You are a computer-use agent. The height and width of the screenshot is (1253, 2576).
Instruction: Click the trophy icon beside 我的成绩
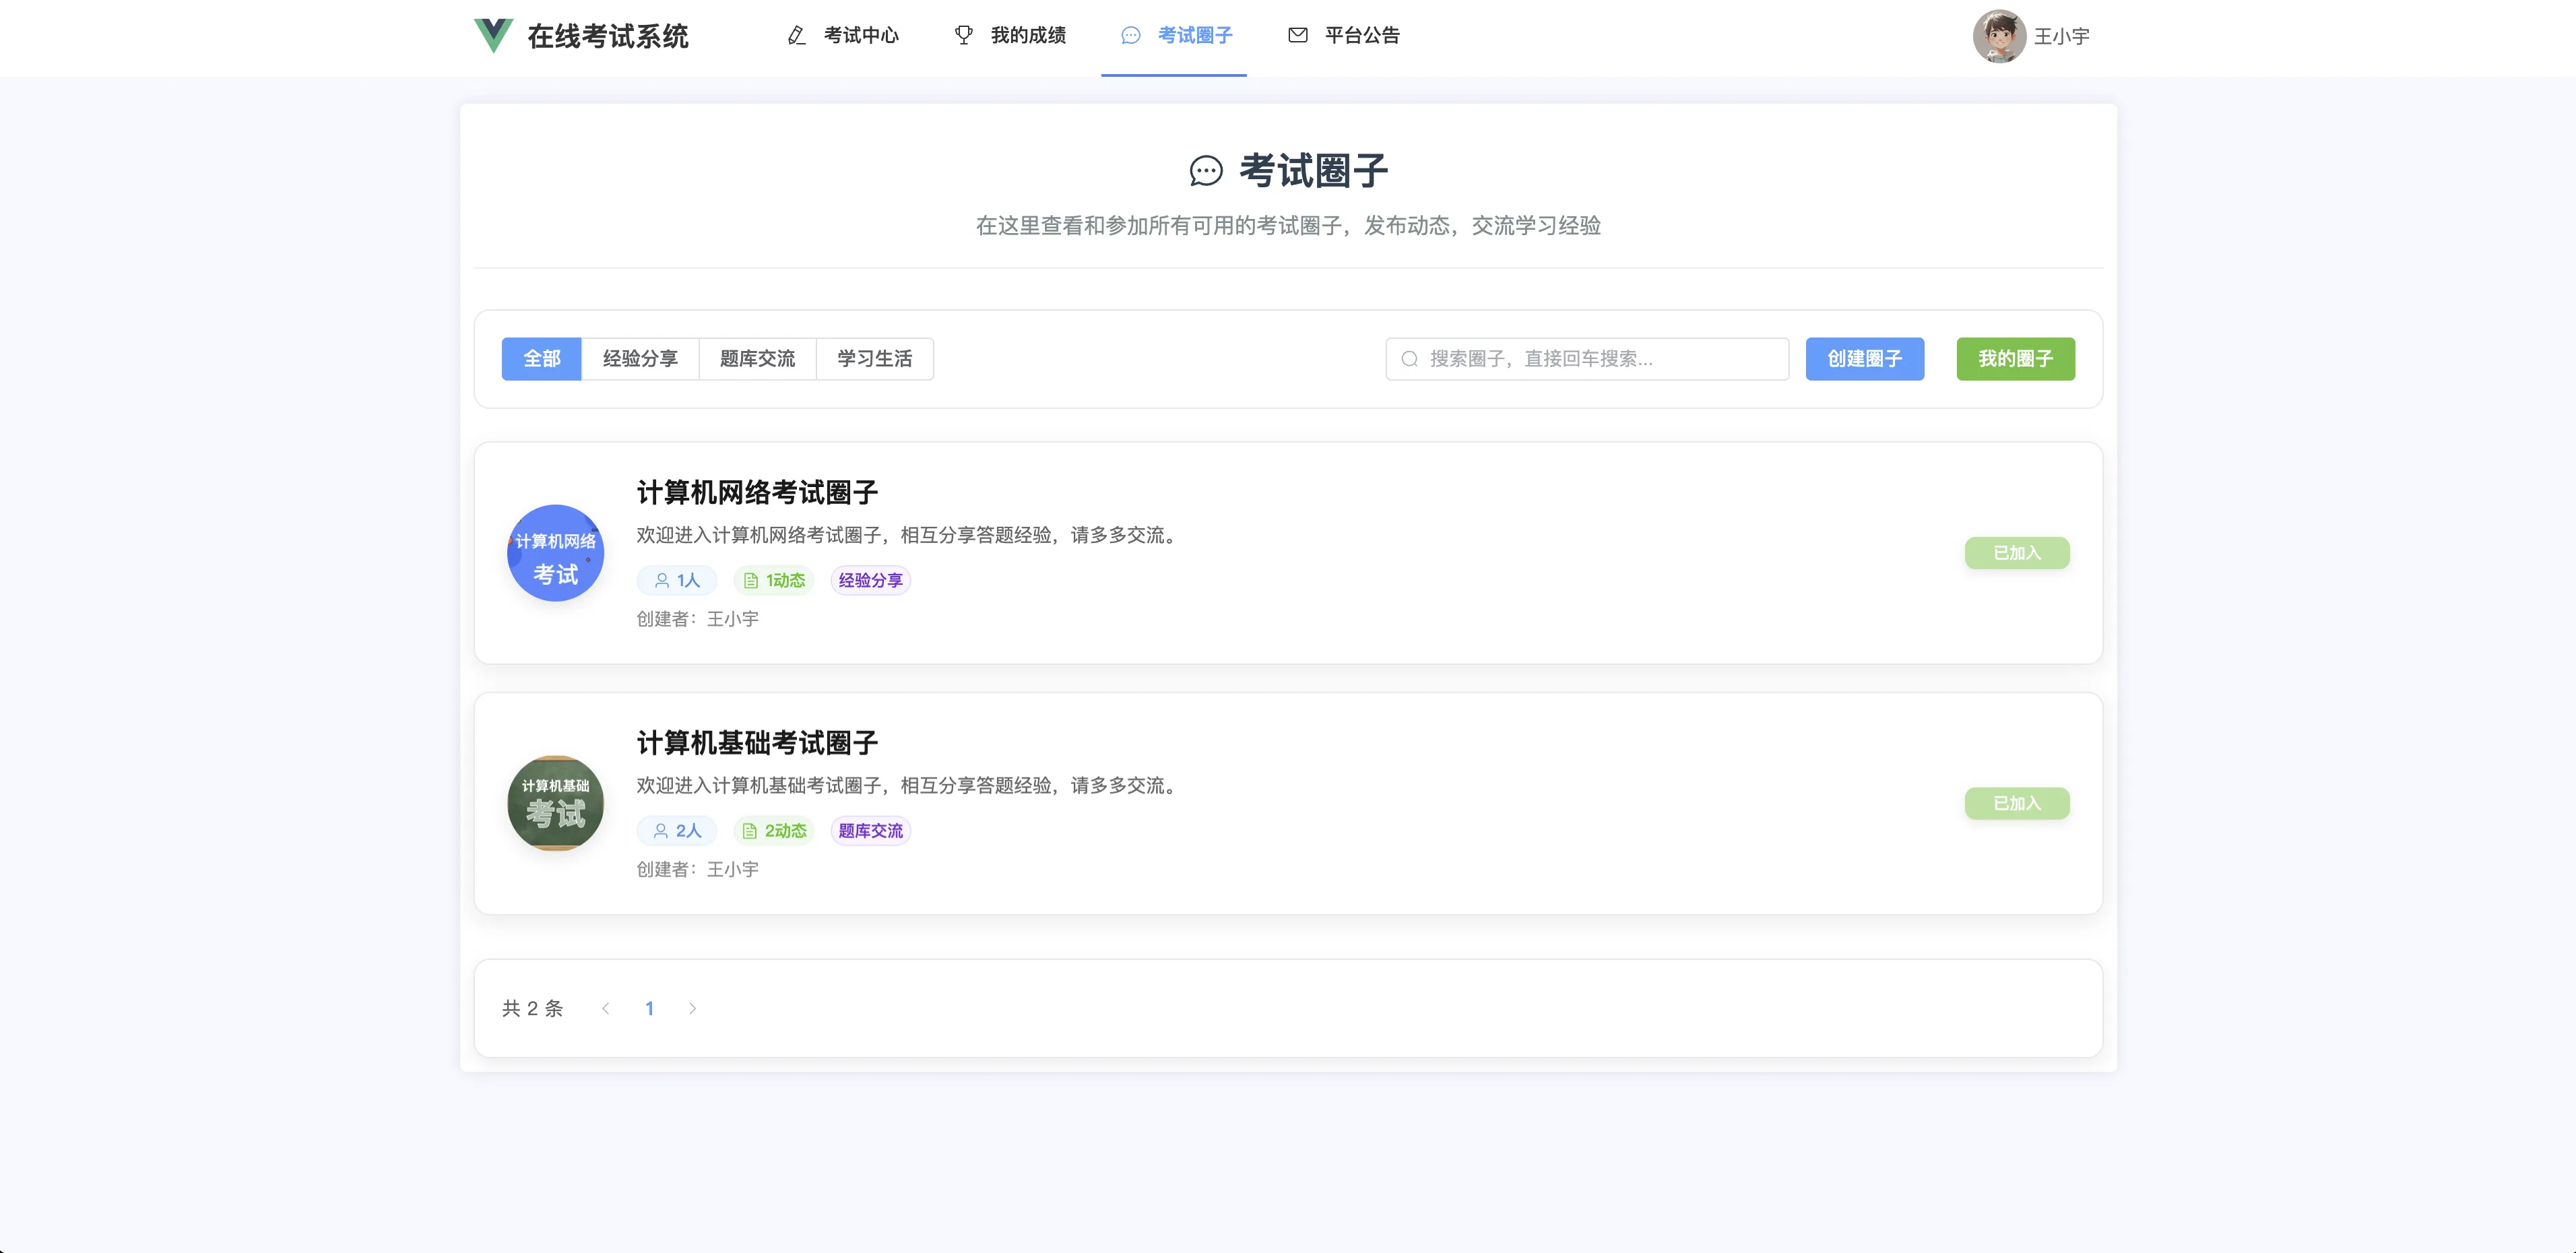click(x=963, y=36)
